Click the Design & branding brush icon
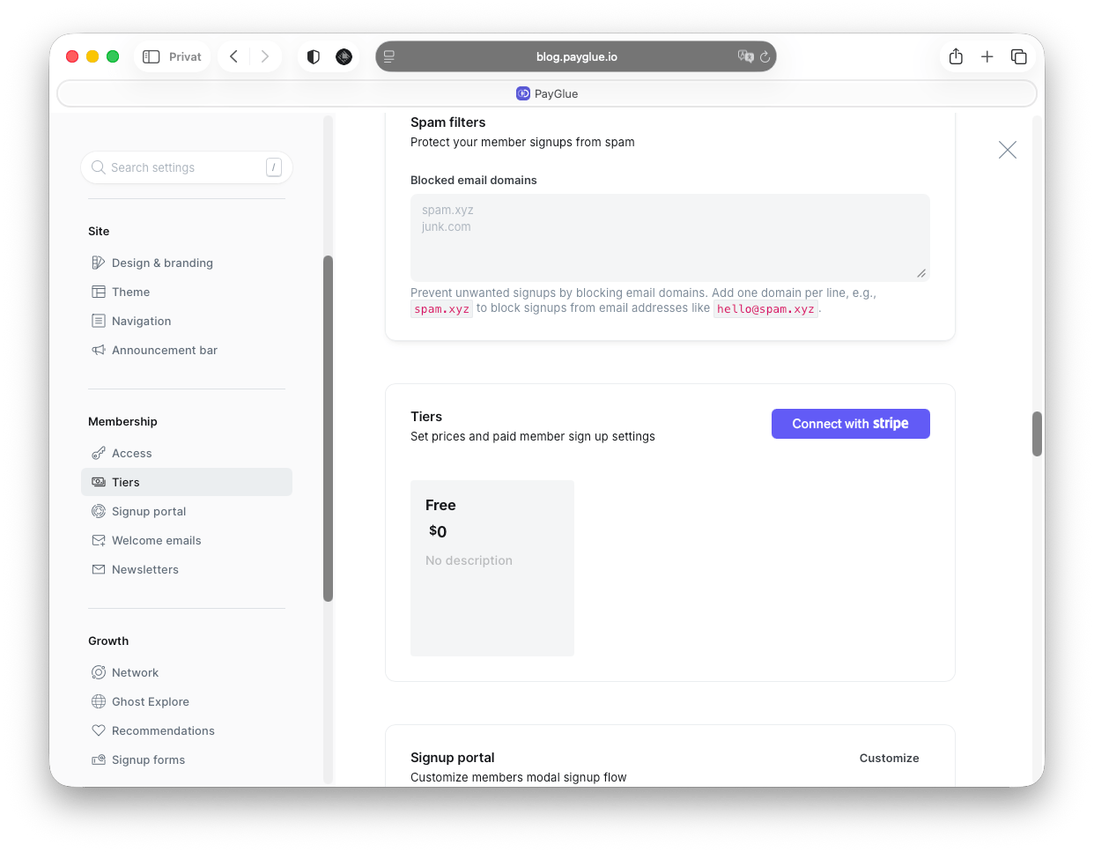The image size is (1094, 852). tap(99, 263)
